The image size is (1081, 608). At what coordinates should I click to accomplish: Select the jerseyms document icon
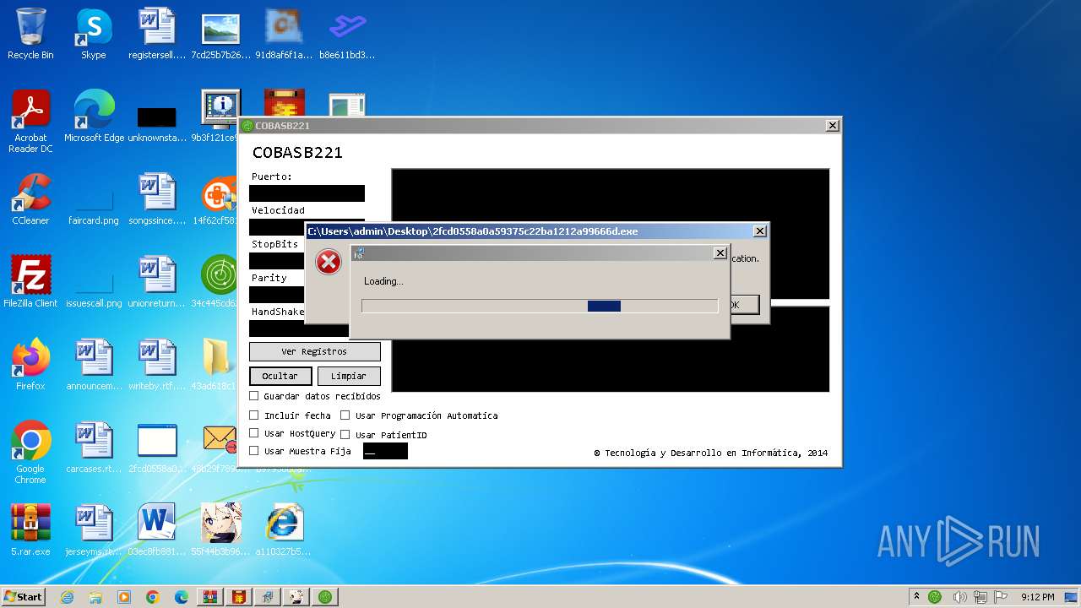click(x=94, y=530)
